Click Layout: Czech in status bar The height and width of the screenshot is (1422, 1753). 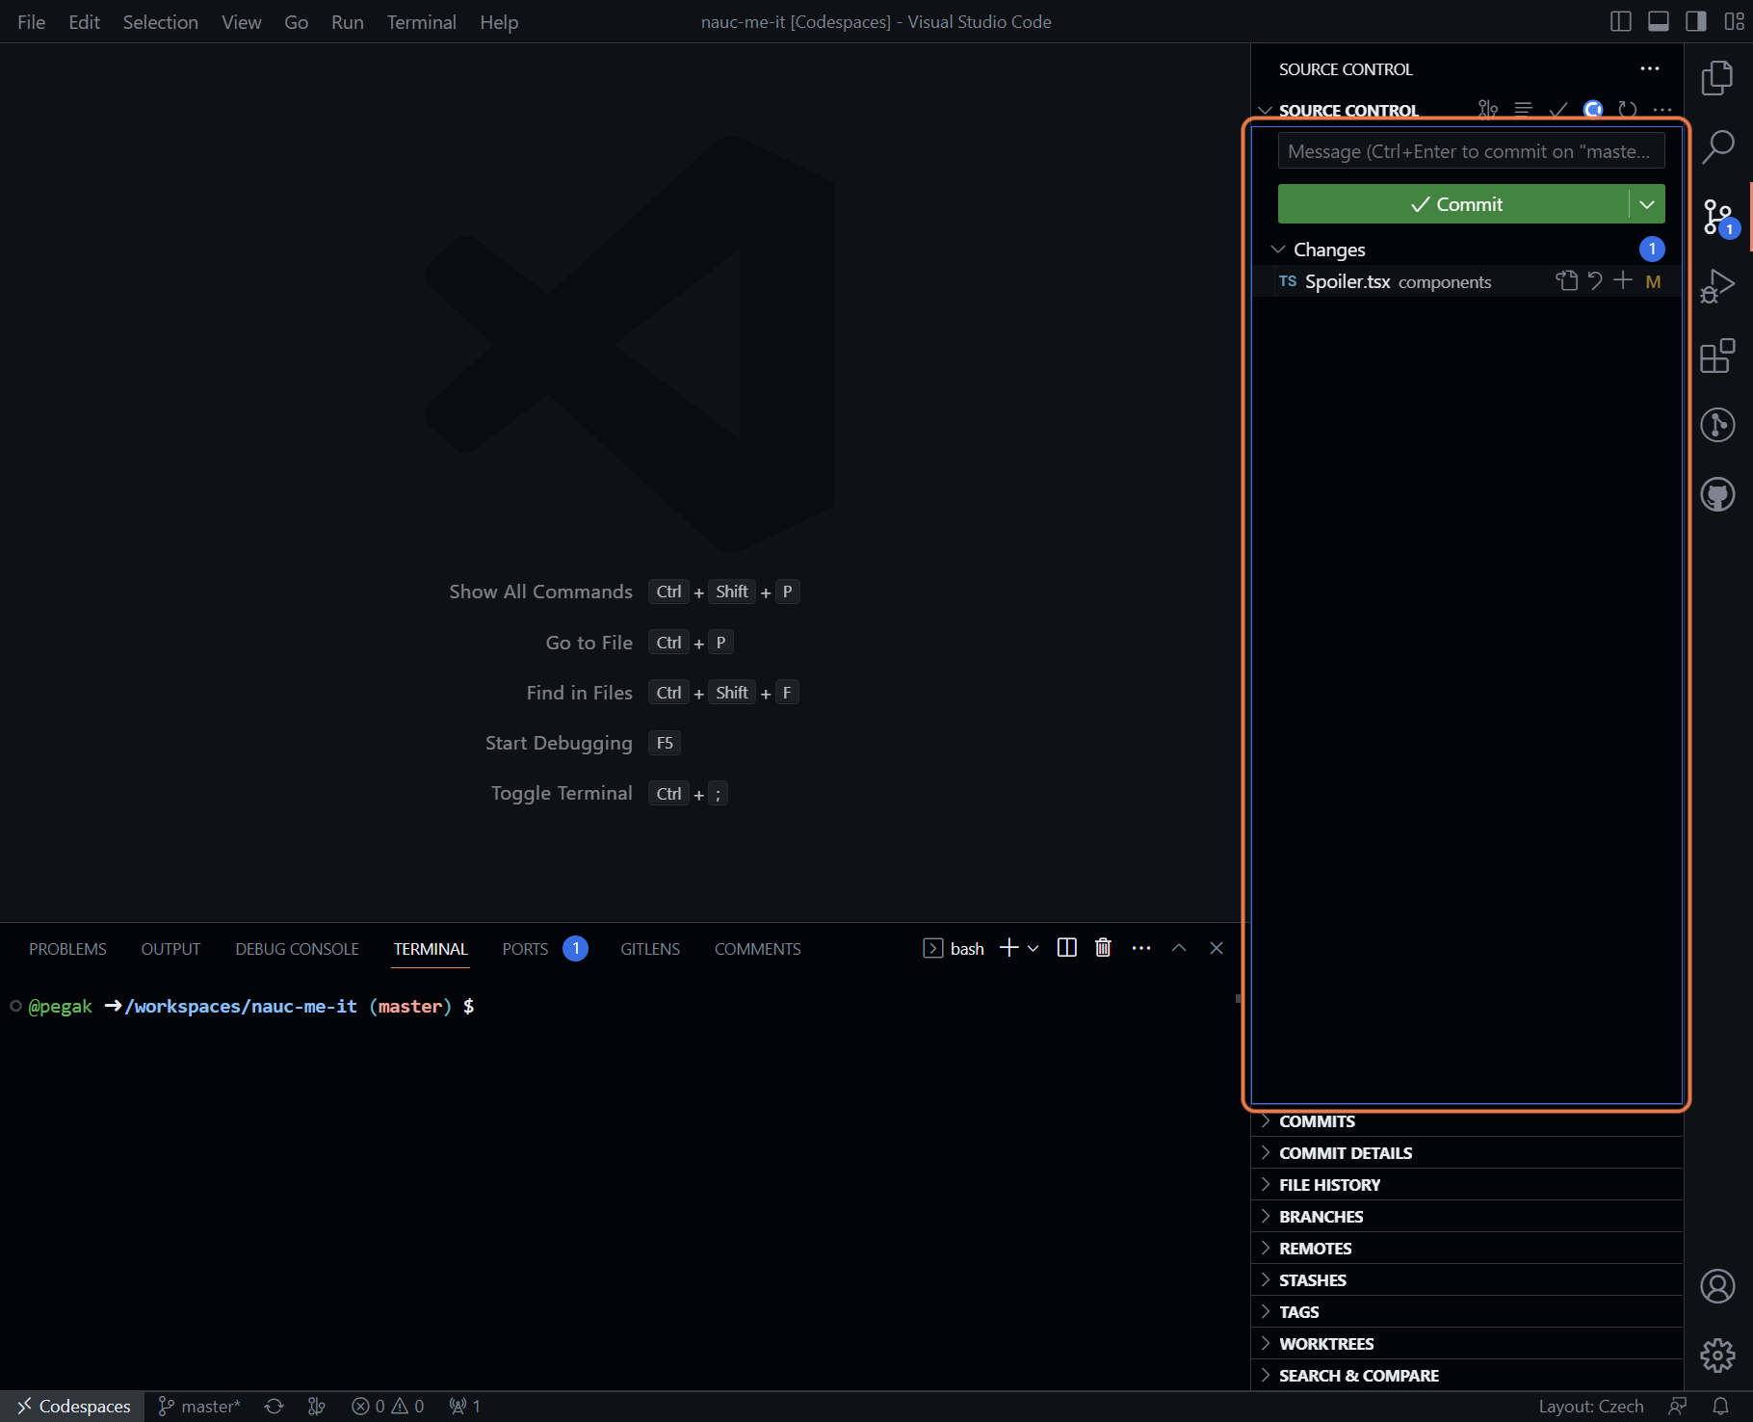1591,1407
